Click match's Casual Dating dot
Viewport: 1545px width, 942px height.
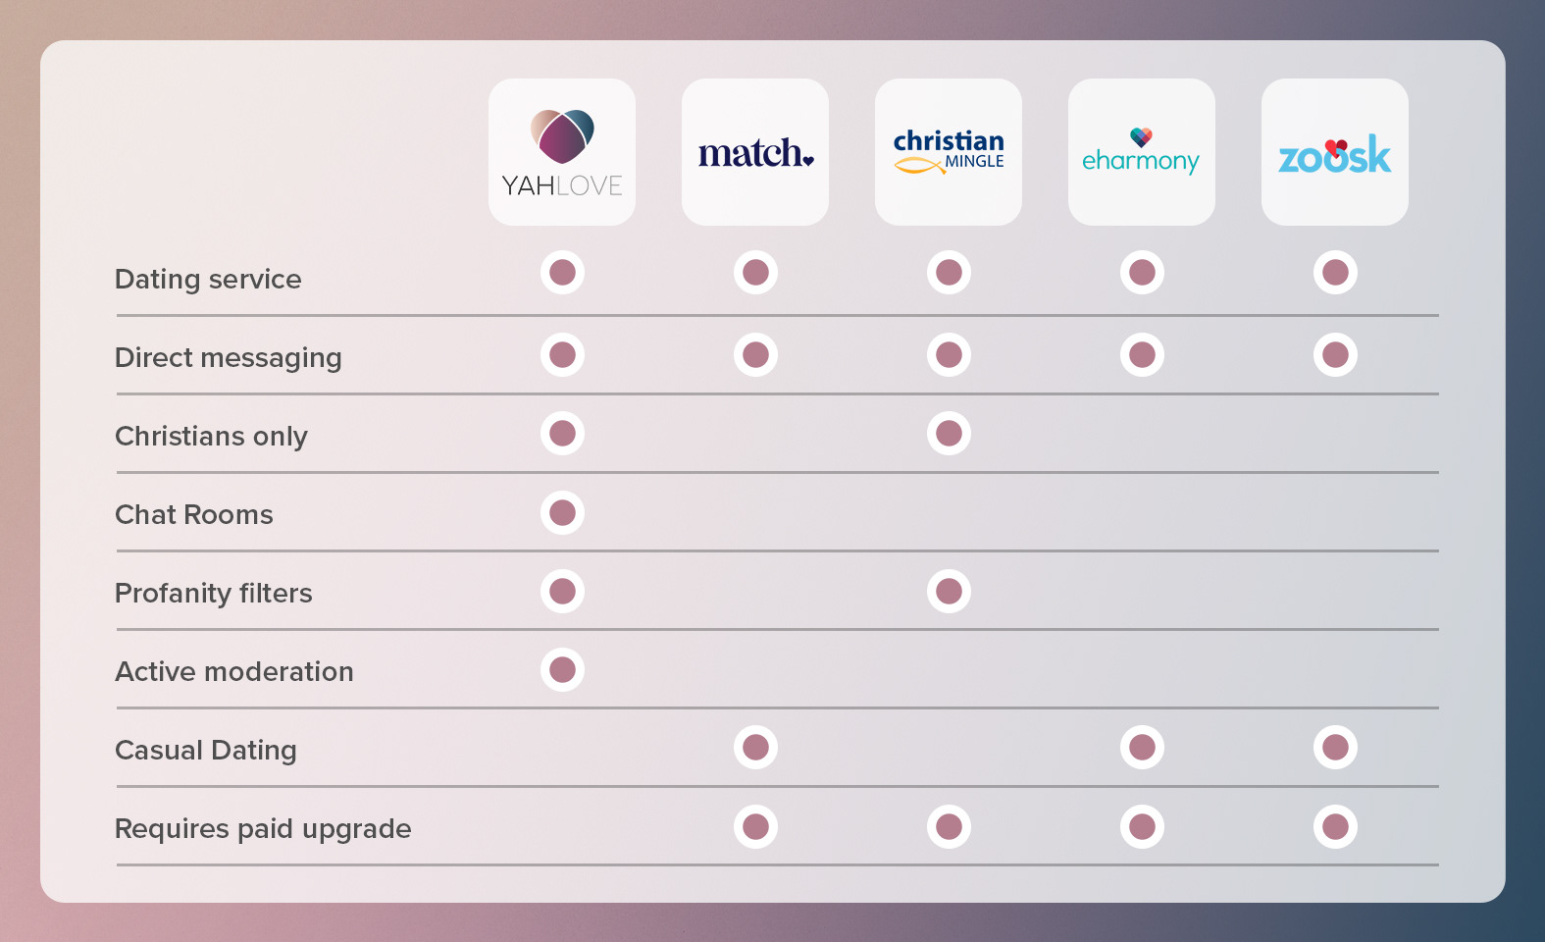click(755, 748)
